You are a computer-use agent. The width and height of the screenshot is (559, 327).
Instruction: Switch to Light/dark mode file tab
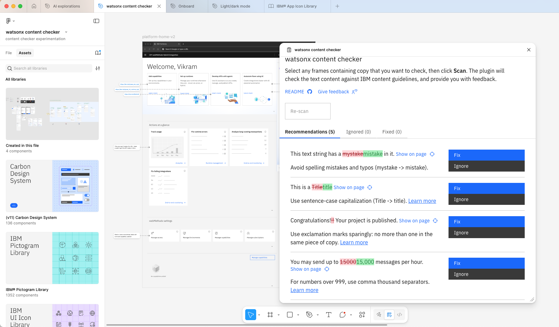pyautogui.click(x=235, y=6)
